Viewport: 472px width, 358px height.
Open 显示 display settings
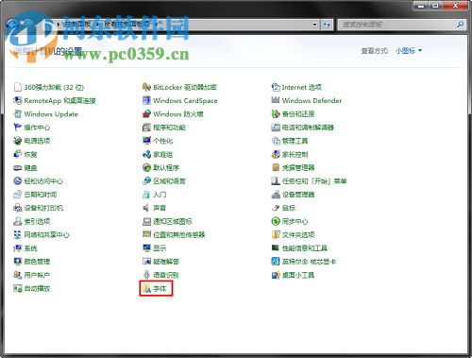[x=154, y=248]
